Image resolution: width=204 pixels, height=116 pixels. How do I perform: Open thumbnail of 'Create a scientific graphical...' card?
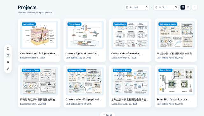[x=85, y=81]
